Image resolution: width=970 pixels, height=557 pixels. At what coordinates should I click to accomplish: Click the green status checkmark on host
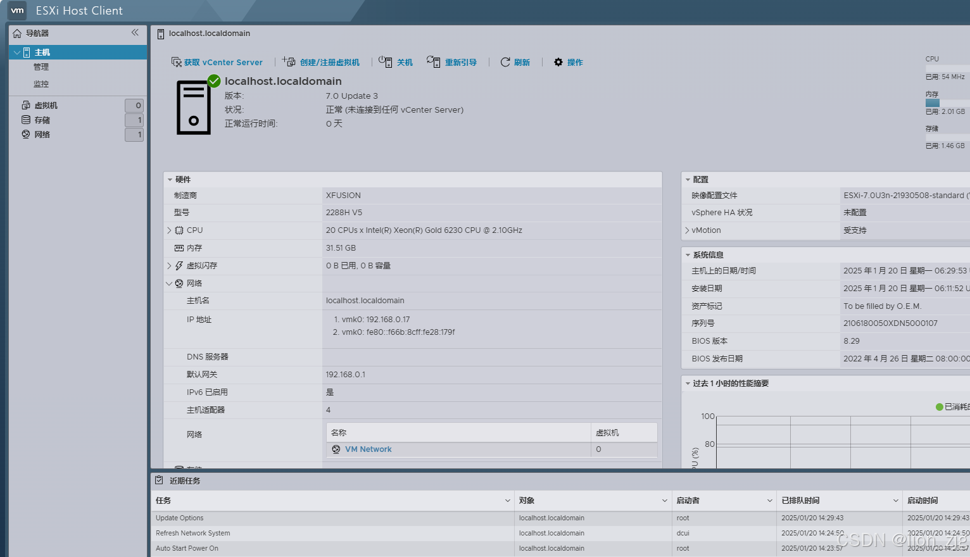tap(214, 81)
